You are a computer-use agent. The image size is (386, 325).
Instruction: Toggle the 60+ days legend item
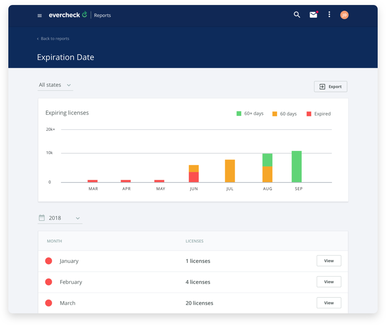(x=249, y=113)
